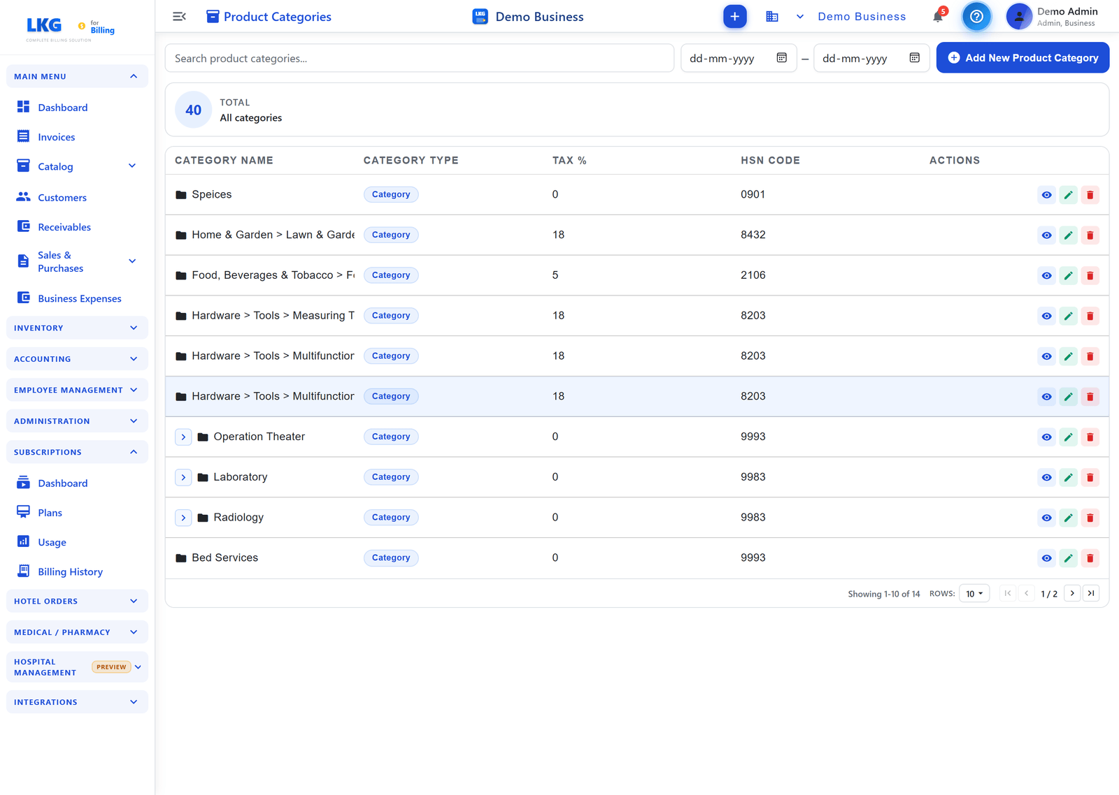This screenshot has height=795, width=1119.
Task: Edit the Radiology category
Action: point(1068,518)
